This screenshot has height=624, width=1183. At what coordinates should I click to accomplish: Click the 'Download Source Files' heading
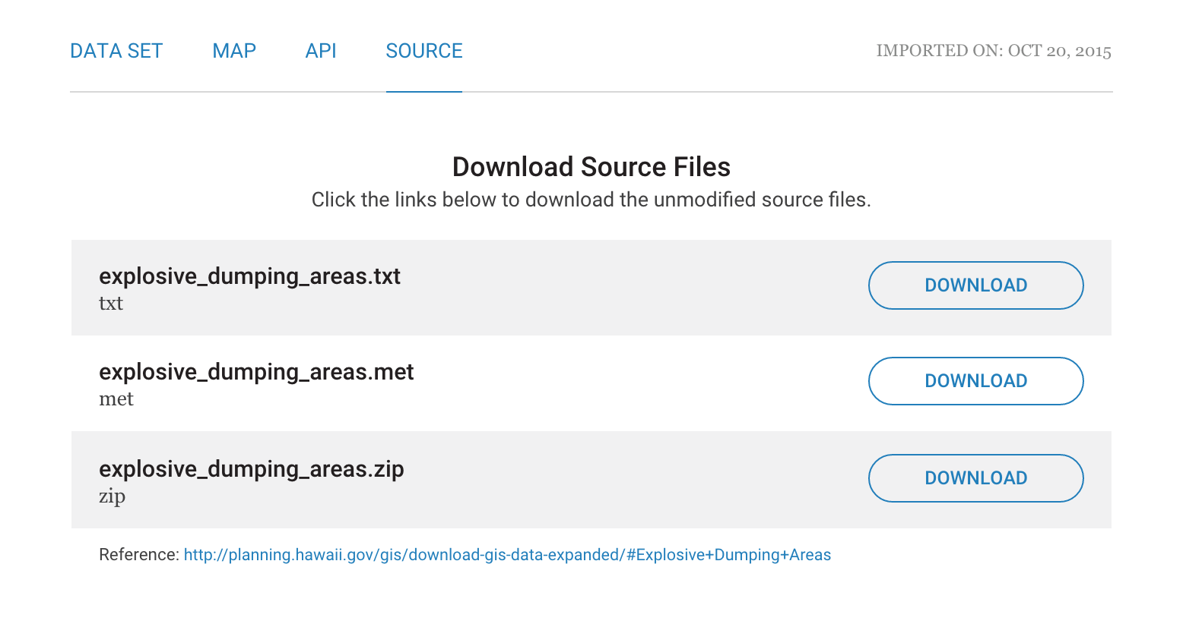591,167
